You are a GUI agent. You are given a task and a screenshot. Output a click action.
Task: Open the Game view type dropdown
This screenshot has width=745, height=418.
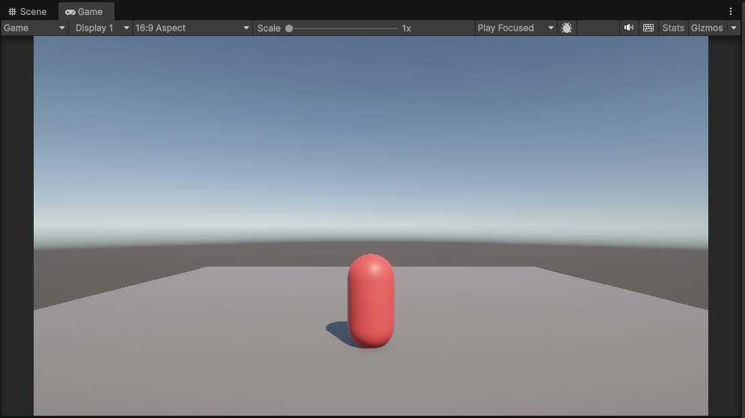34,28
